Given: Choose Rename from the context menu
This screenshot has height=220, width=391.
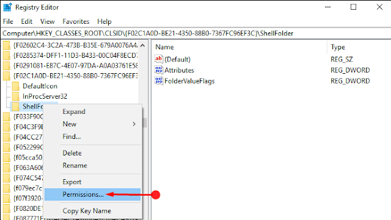Looking at the screenshot, I should [75, 166].
